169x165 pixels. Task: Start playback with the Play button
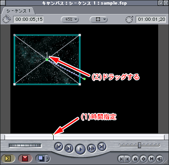[x=80, y=149]
